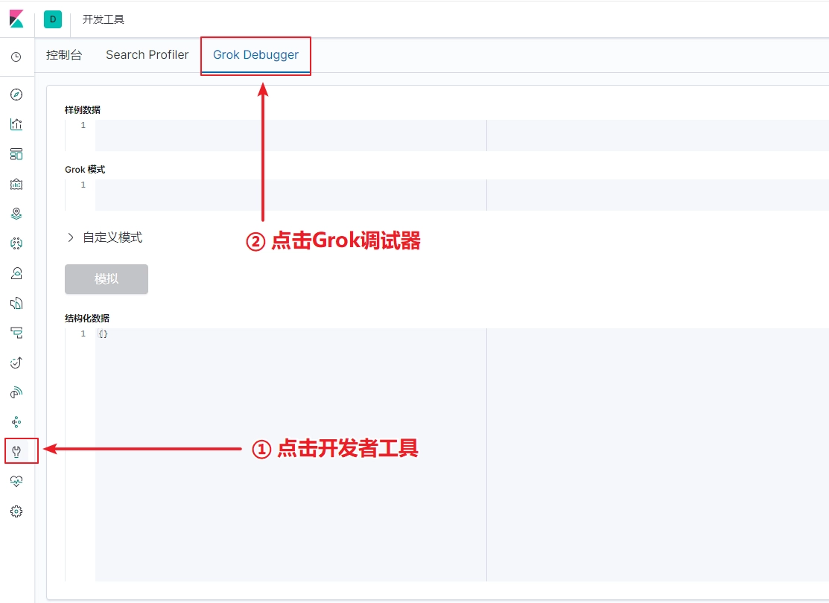Click the 结构化数据 label
This screenshot has height=603, width=829.
tap(87, 318)
